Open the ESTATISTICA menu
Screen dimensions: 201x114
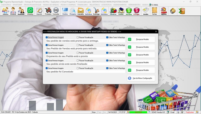click(107, 5)
